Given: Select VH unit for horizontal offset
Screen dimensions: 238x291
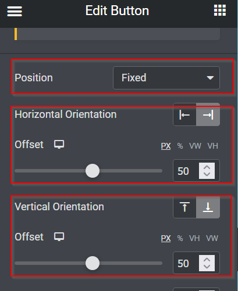Looking at the screenshot, I should 212,146.
